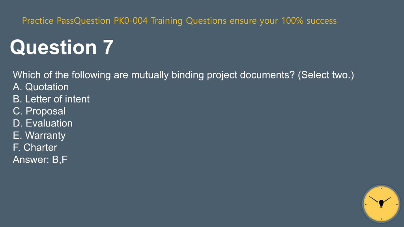Pick option F. Charter

[x=35, y=147]
